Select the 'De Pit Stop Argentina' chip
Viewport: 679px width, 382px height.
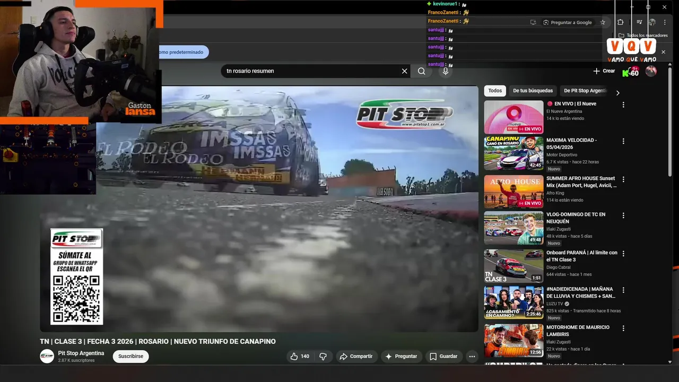585,91
